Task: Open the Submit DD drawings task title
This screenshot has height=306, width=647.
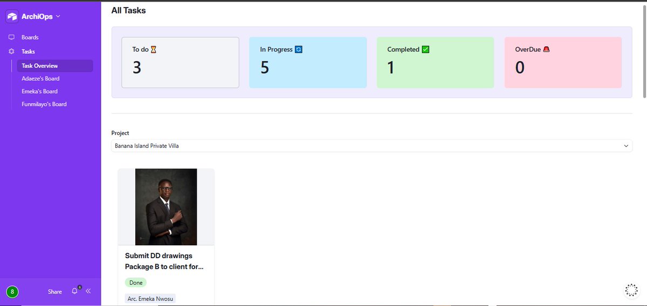Action: coord(164,261)
